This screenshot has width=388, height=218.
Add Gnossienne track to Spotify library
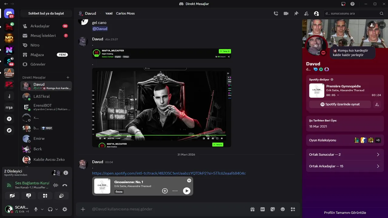tap(165, 191)
